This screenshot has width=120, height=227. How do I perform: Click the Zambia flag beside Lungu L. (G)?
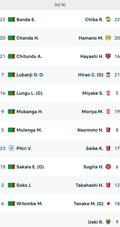[12, 93]
